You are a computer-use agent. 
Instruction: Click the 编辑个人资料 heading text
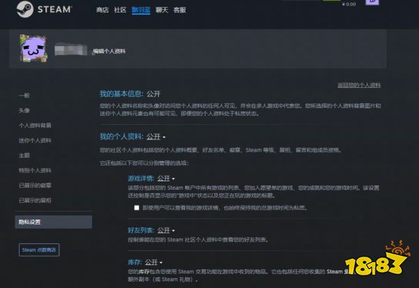point(109,51)
